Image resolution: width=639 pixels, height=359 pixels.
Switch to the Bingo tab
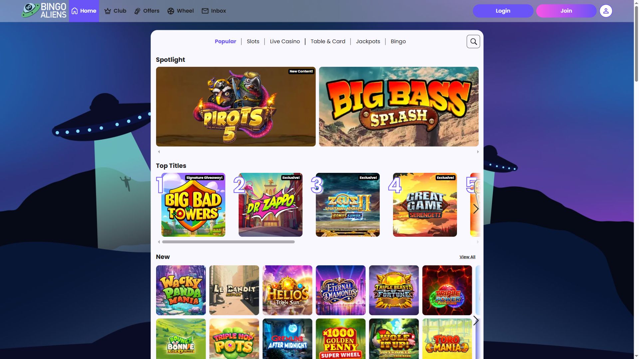[398, 42]
